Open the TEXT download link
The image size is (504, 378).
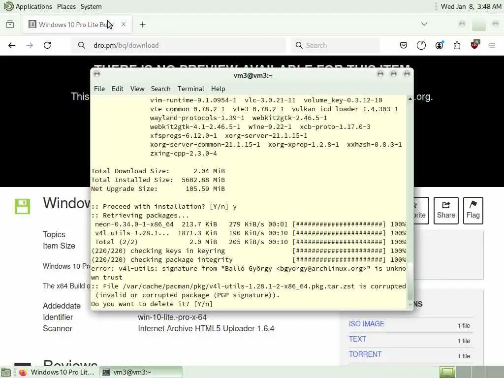pyautogui.click(x=357, y=339)
